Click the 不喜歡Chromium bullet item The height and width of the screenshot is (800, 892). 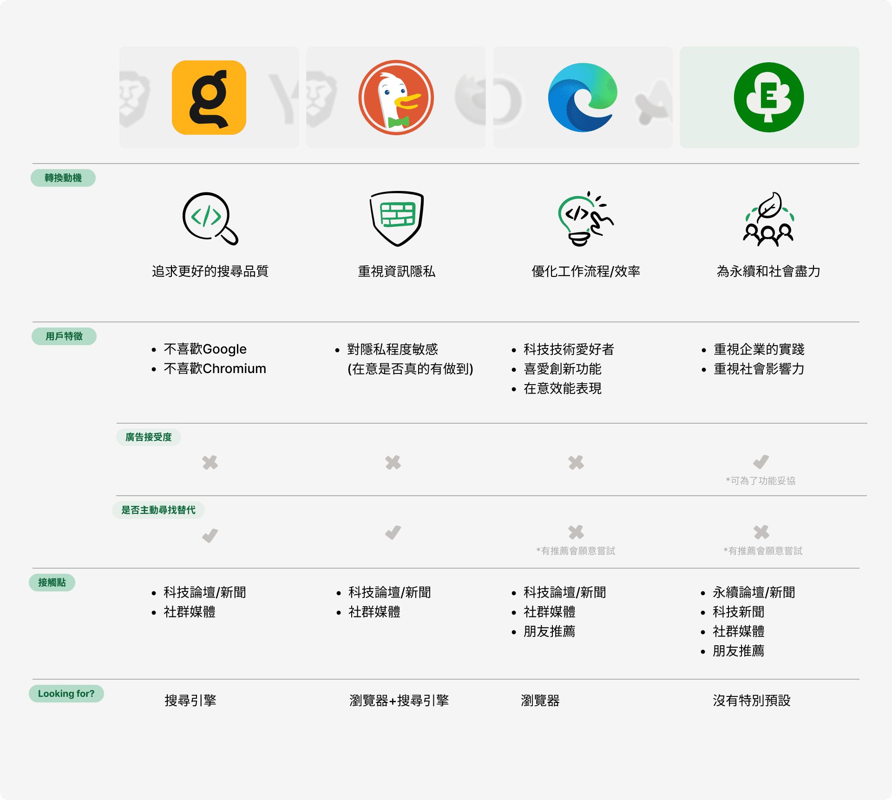(x=215, y=369)
